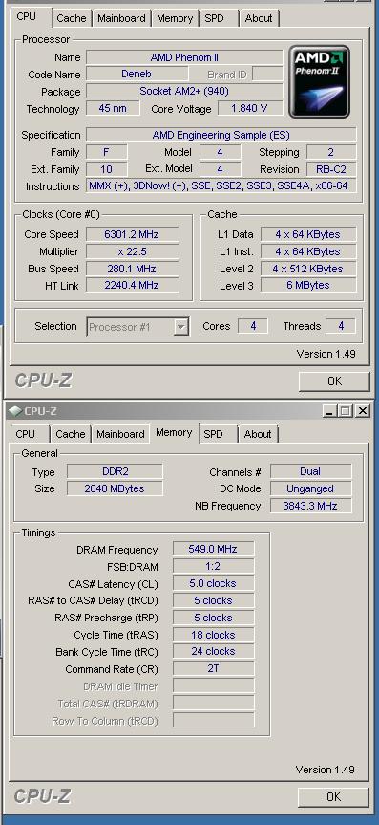Switch to CPU tab in lower window
379x825 pixels.
pyautogui.click(x=25, y=434)
